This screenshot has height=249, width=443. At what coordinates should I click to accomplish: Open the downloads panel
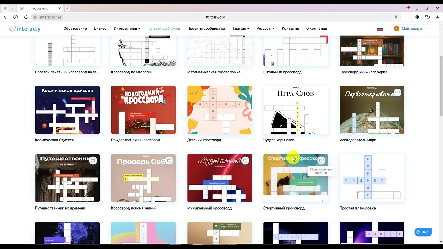coord(437,17)
